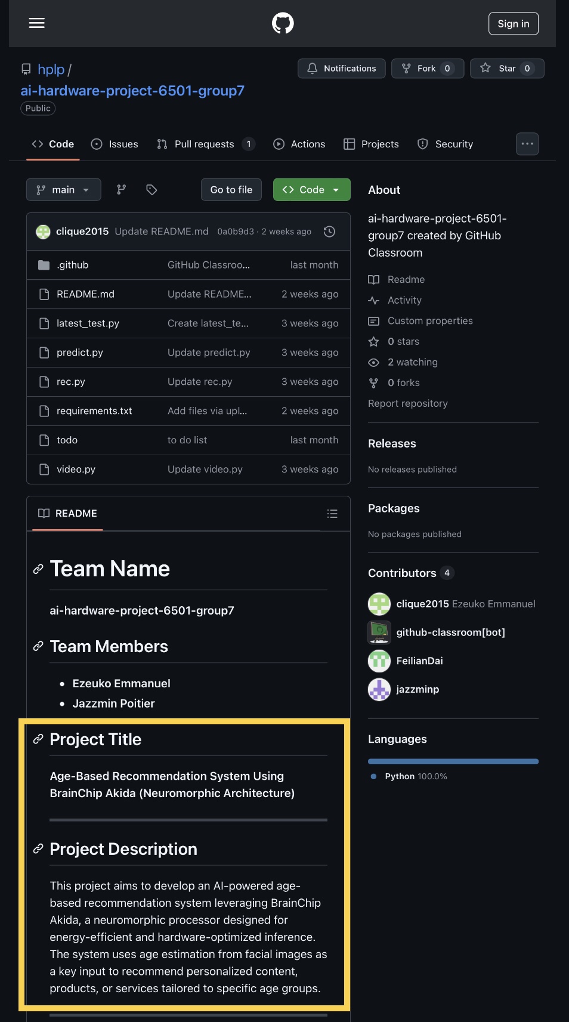Image resolution: width=569 pixels, height=1022 pixels.
Task: Open the README.md file
Action: coord(85,294)
